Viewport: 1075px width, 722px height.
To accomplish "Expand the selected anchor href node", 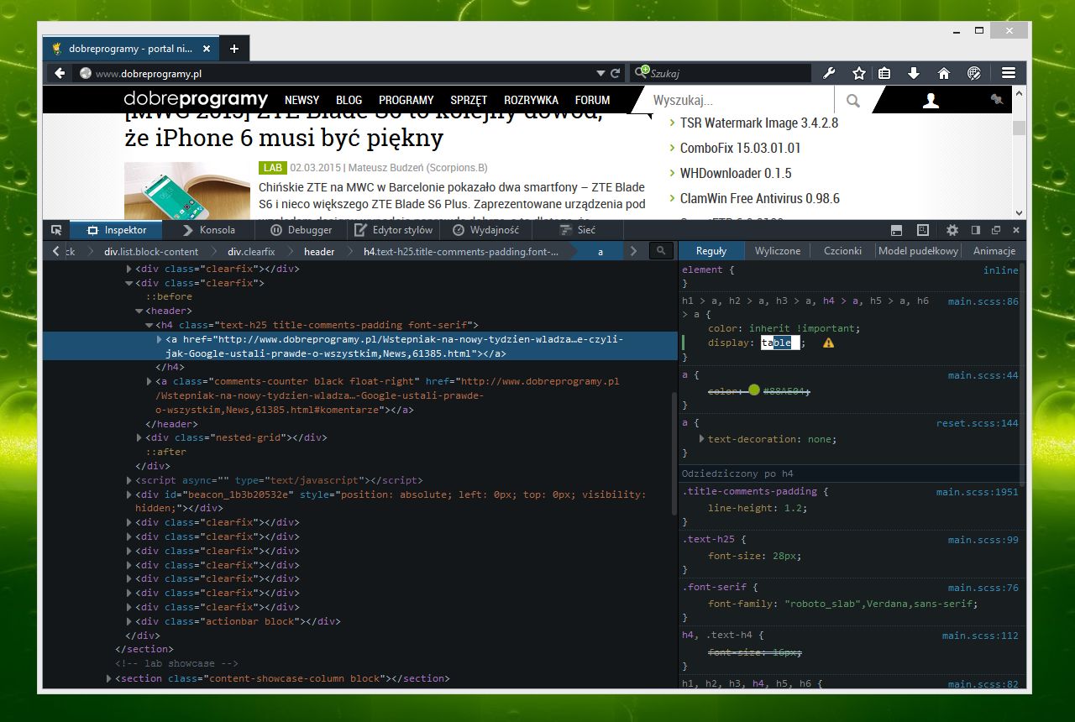I will tap(159, 339).
